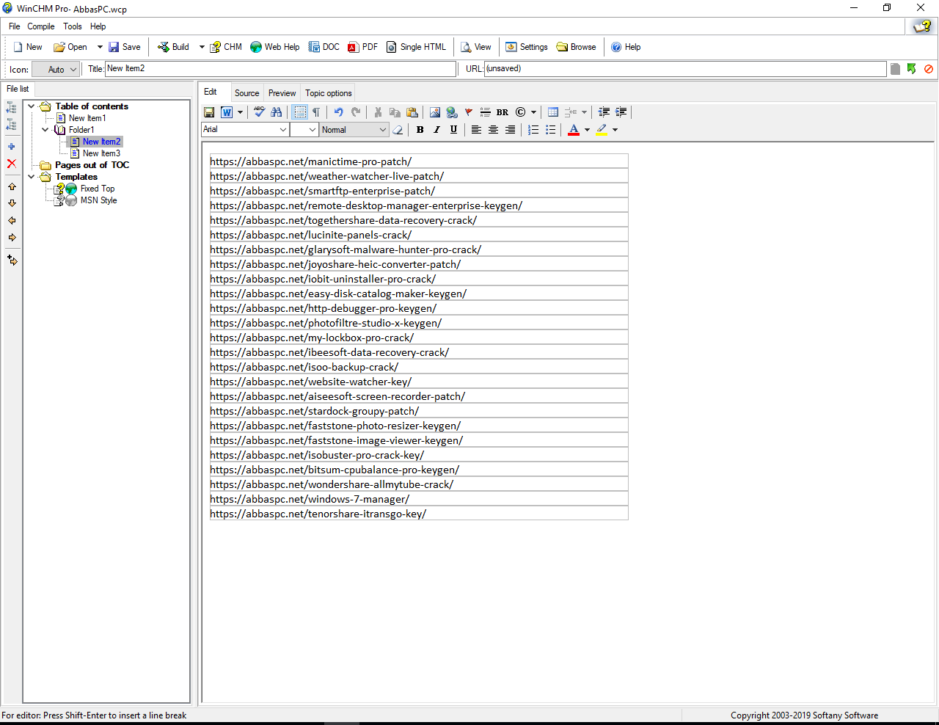Open the Compile menu
This screenshot has height=725, width=939.
41,26
